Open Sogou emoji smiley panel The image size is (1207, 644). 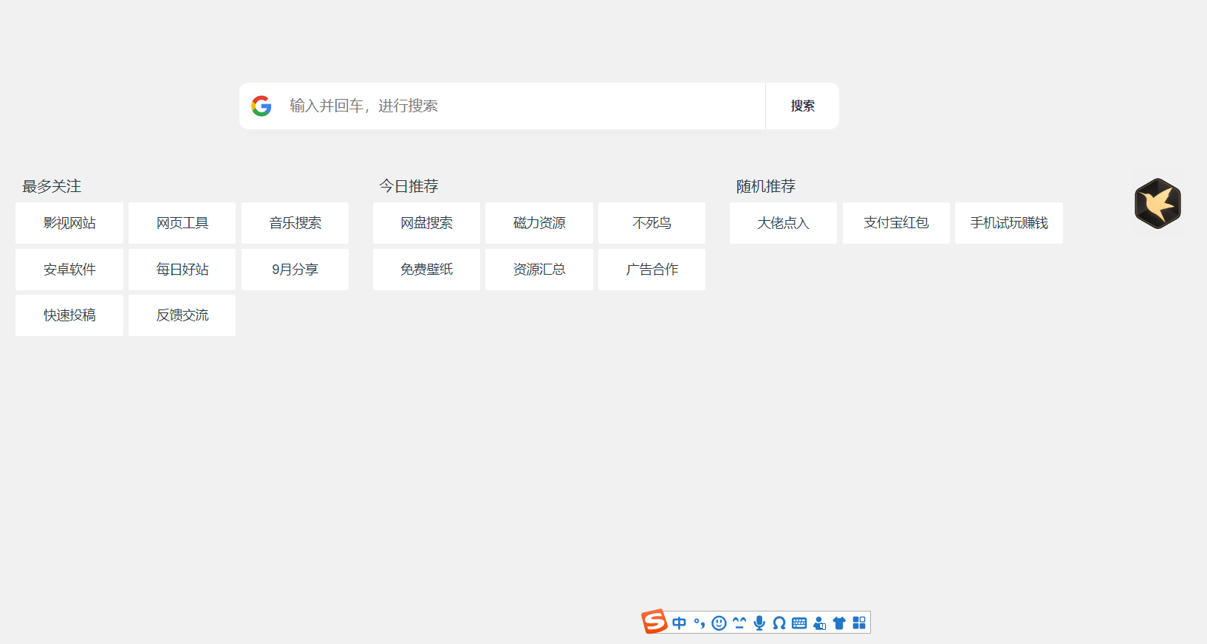pyautogui.click(x=719, y=623)
